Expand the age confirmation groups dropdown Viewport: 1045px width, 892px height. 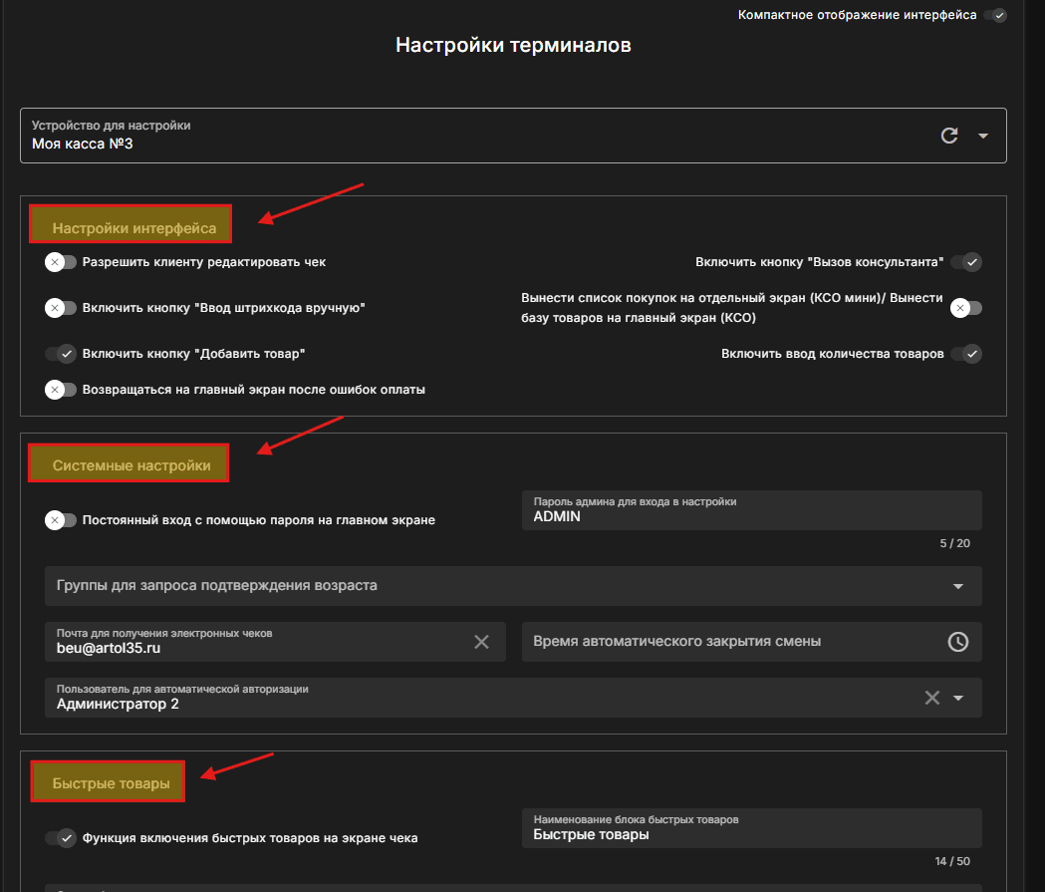click(x=958, y=586)
